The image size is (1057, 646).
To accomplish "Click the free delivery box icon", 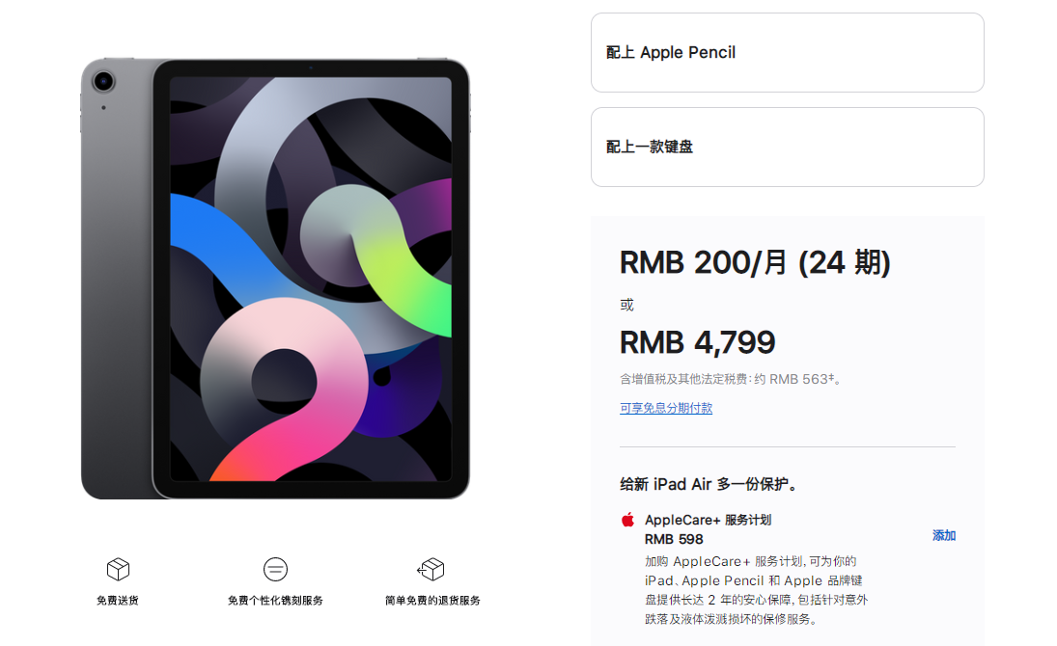I will (118, 569).
